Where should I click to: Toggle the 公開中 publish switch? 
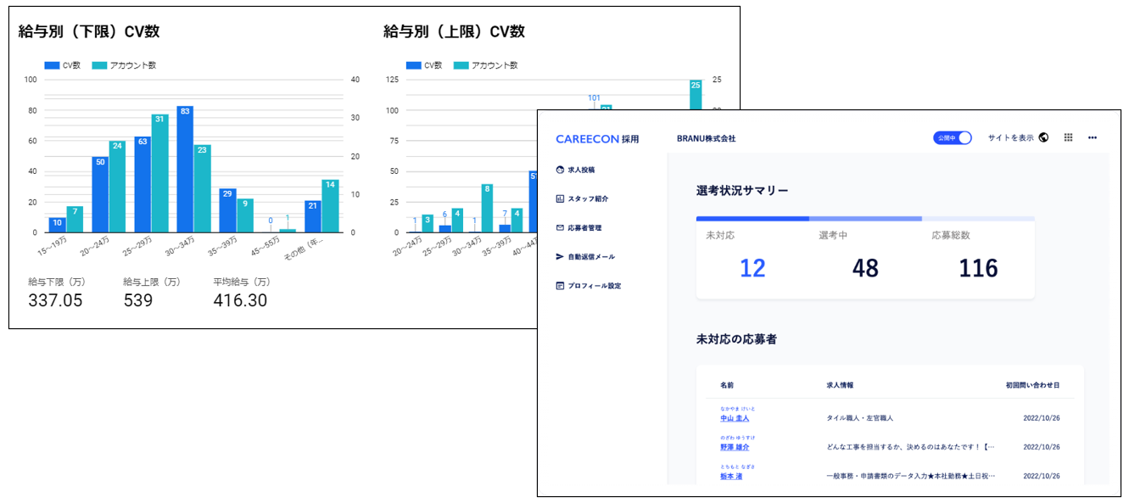click(952, 137)
